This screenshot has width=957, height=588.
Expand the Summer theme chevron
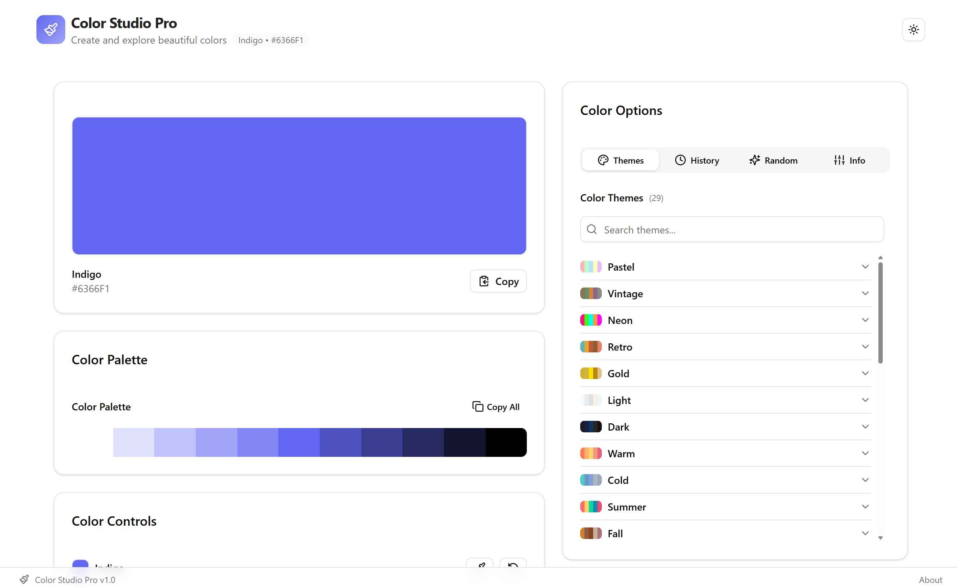(865, 507)
